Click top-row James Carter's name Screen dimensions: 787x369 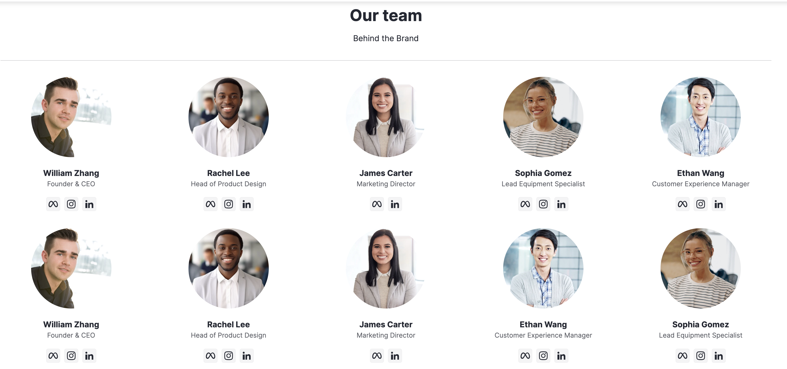(386, 173)
